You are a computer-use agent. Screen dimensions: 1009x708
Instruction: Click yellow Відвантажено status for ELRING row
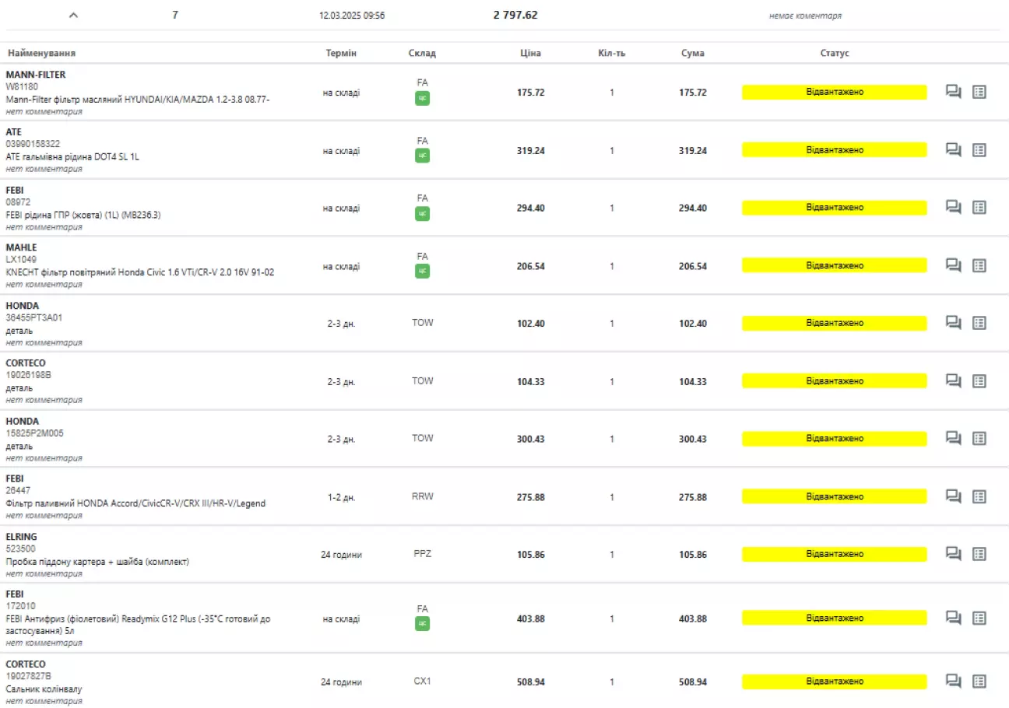click(835, 554)
